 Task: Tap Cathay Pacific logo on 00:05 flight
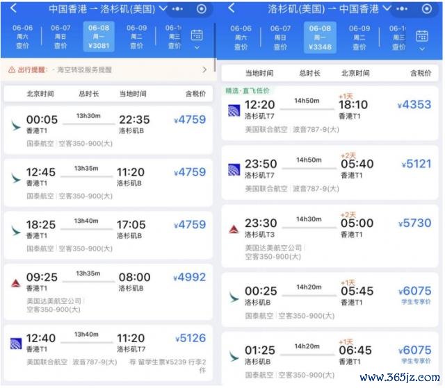tap(15, 124)
